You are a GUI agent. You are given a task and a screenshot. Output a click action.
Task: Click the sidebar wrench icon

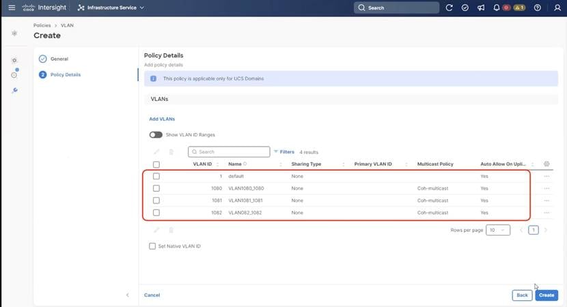coord(14,90)
